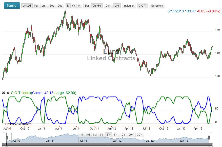Select the Linked contracts option
222x147 pixels.
[27, 6]
